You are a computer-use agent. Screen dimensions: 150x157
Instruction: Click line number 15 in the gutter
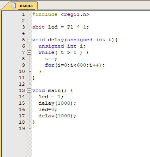[x=22, y=103]
